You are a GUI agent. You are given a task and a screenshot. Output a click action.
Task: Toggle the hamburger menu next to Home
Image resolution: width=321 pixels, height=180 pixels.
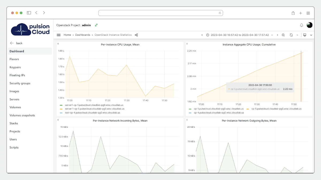(59, 35)
